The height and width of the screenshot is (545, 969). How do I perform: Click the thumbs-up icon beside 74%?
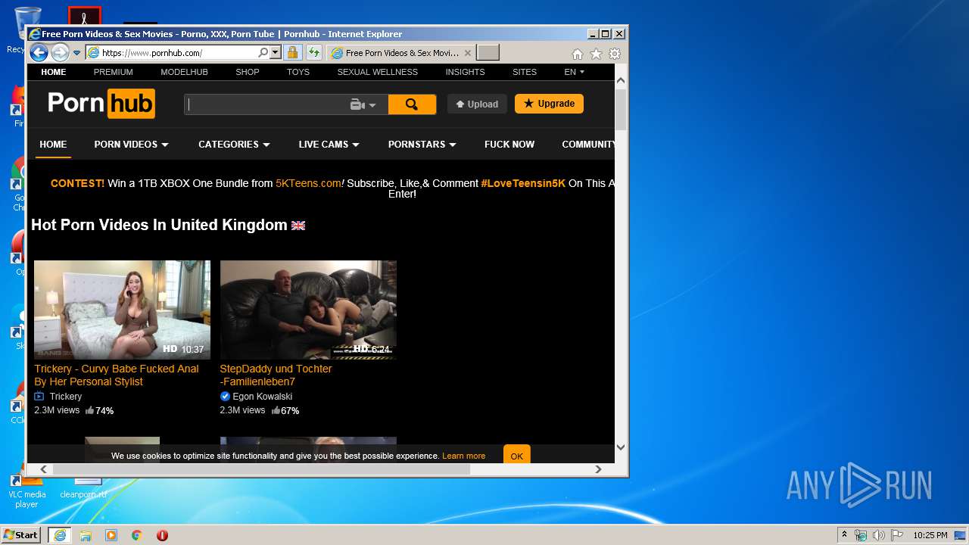(x=89, y=410)
